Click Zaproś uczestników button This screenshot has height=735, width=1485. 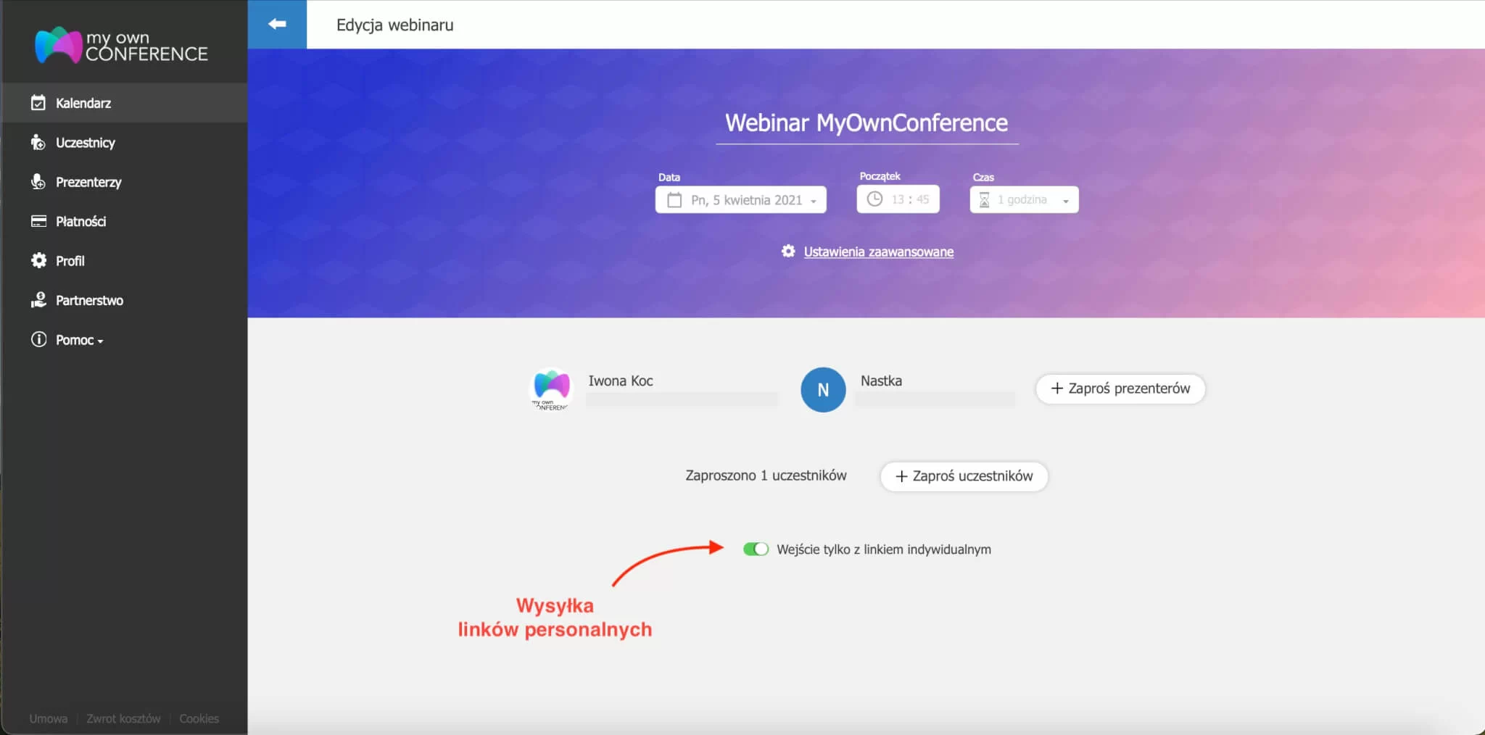pyautogui.click(x=964, y=476)
